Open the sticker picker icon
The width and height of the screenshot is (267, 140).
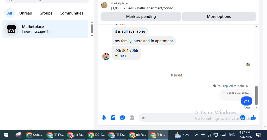coord(123,118)
